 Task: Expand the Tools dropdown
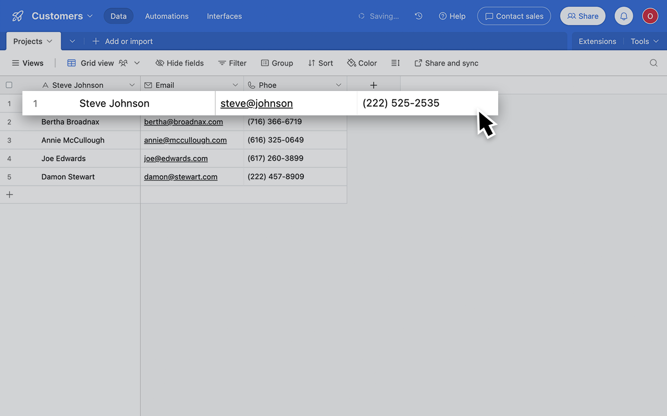tap(645, 41)
